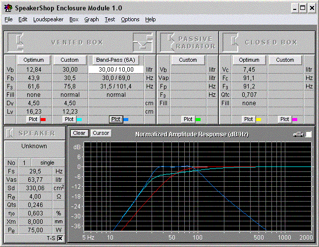Open the Loudspeaker menu

point(48,19)
